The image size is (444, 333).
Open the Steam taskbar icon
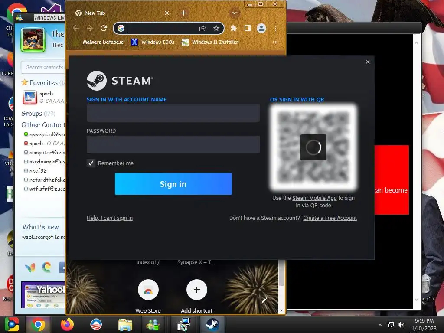click(212, 324)
